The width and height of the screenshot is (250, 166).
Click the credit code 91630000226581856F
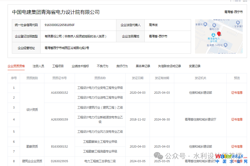click(x=60, y=25)
